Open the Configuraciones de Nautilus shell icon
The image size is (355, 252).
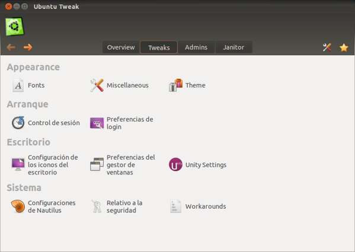[18, 206]
